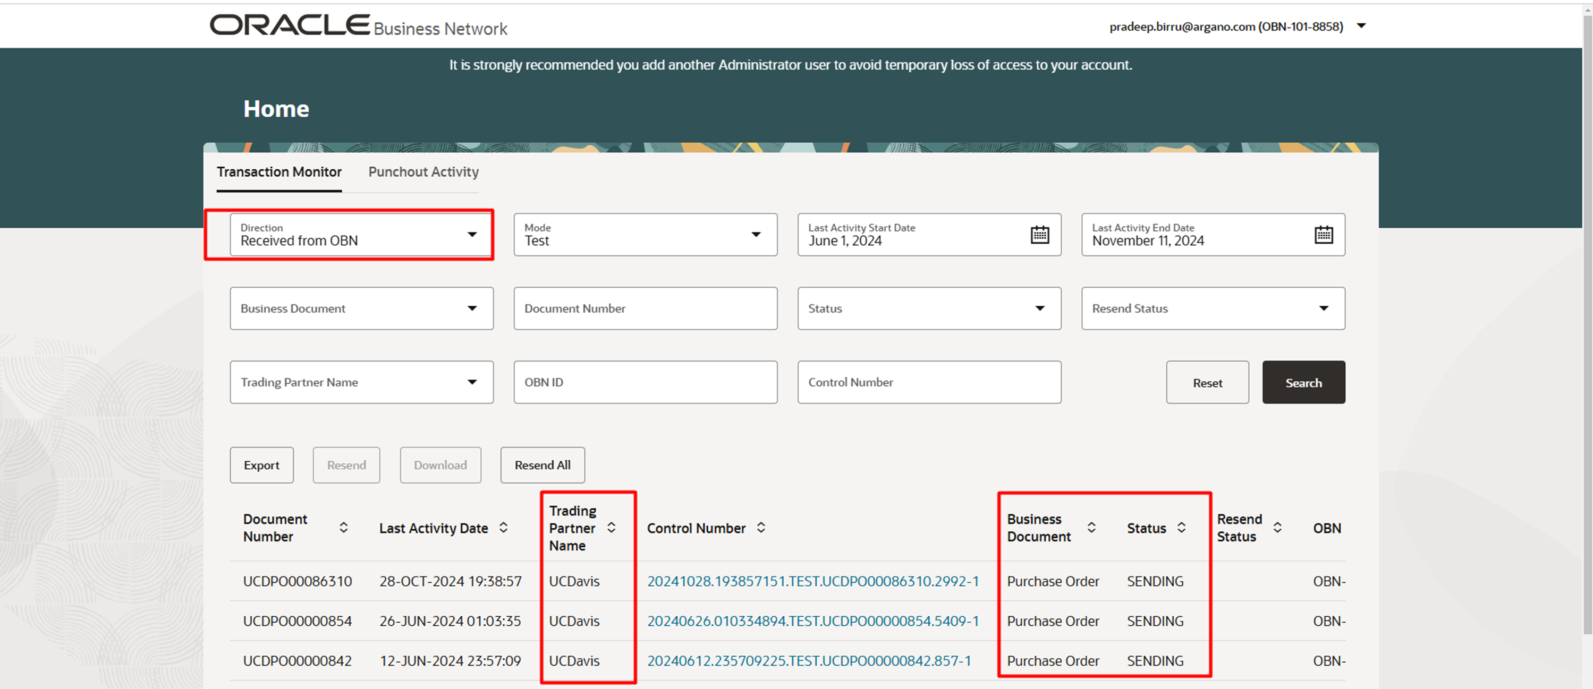Image resolution: width=1593 pixels, height=689 pixels.
Task: Focus the Control Number input field
Action: (x=929, y=383)
